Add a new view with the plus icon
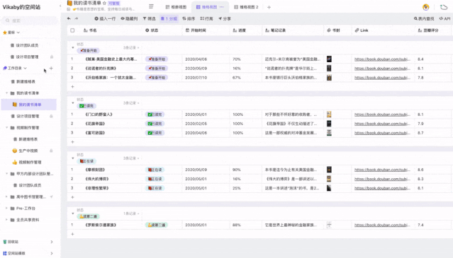453x258 pixels. click(269, 7)
